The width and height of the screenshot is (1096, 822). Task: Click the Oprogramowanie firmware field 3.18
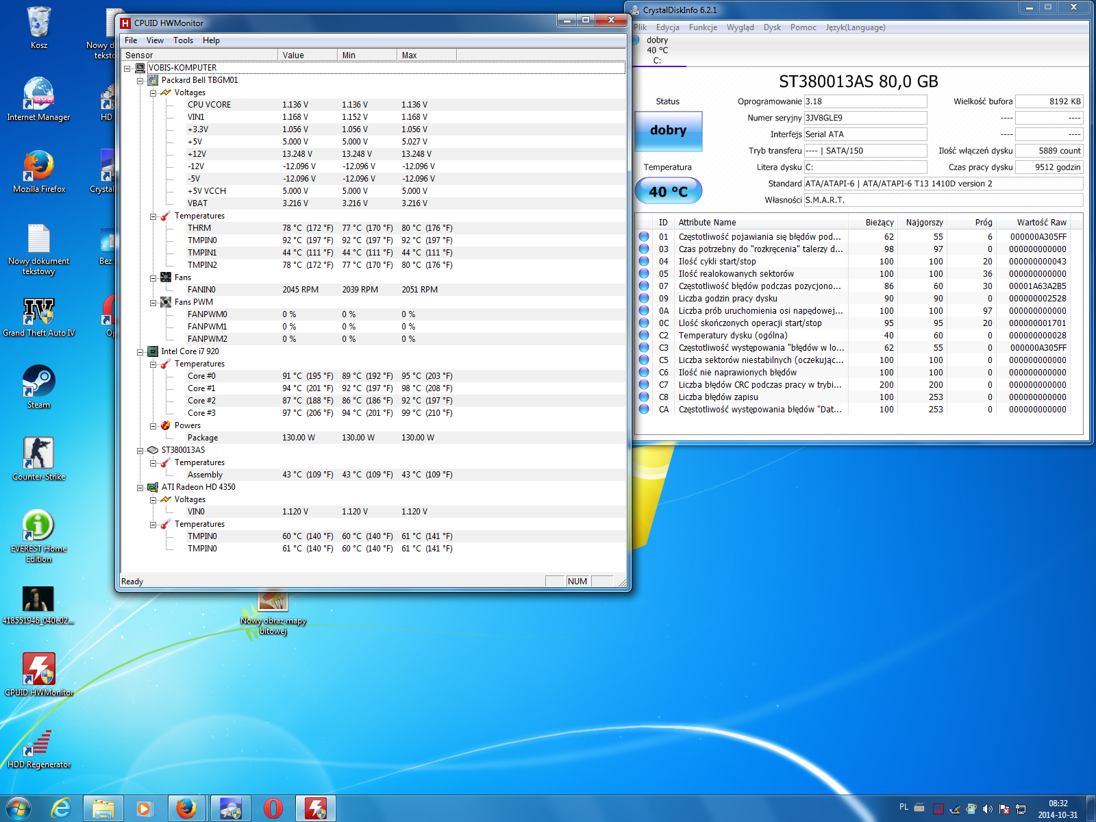coord(865,101)
